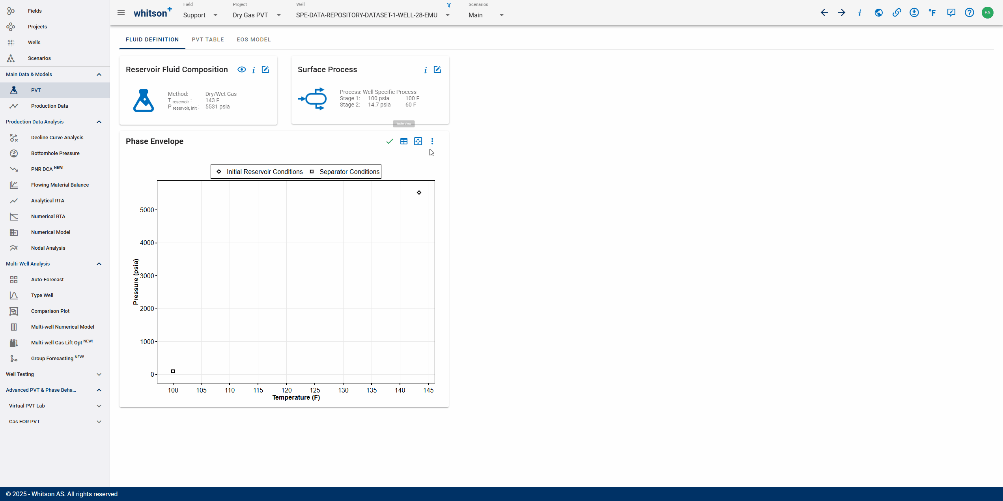
Task: Click the hamburger menu icon
Action: pyautogui.click(x=121, y=13)
